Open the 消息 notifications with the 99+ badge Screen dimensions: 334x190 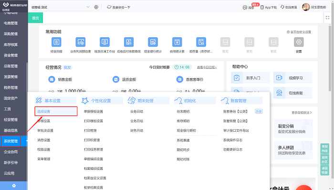point(249,8)
